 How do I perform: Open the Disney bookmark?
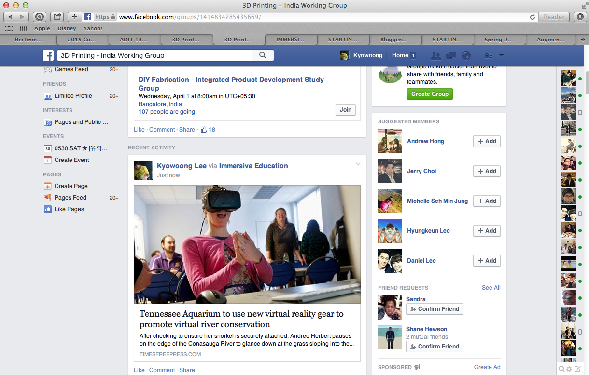(67, 28)
